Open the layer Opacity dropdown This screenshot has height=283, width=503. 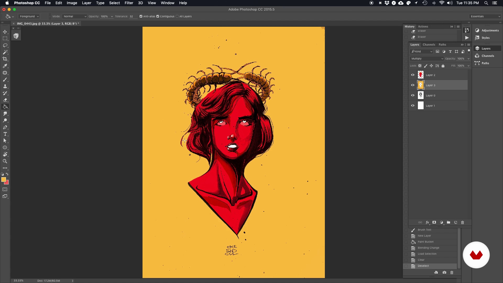pyautogui.click(x=468, y=59)
